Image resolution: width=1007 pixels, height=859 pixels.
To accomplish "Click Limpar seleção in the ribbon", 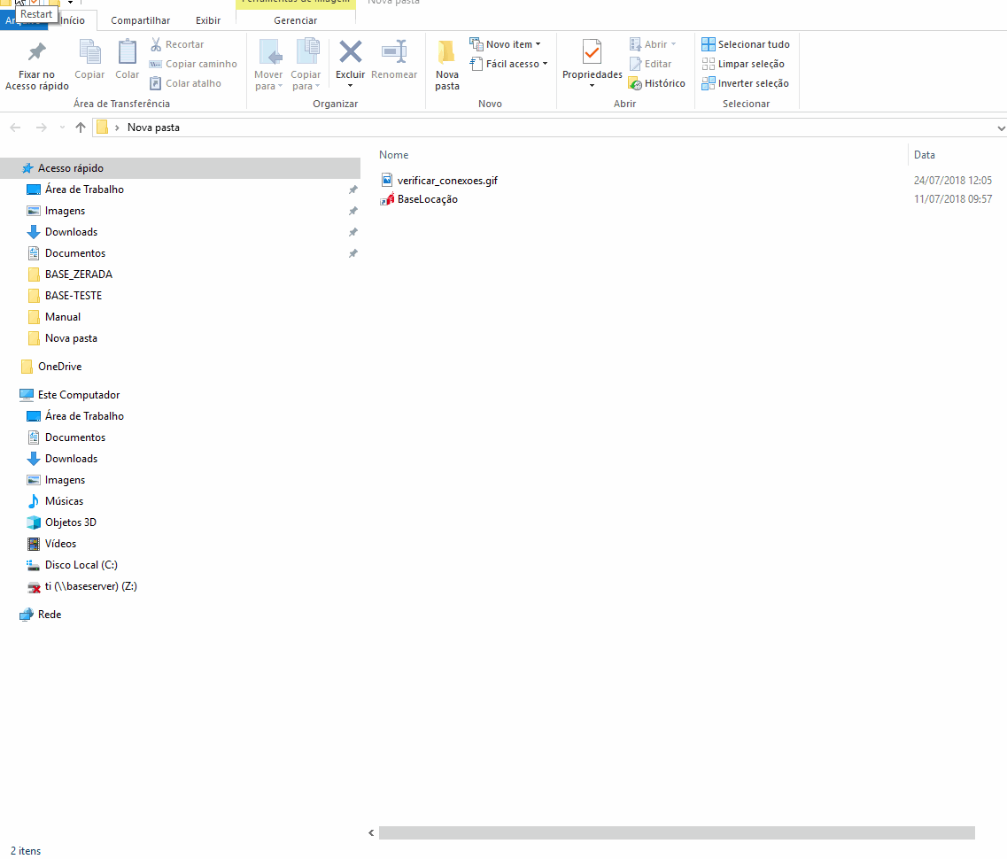I will 743,64.
